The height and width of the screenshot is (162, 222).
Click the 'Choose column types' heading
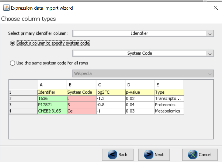click(29, 19)
